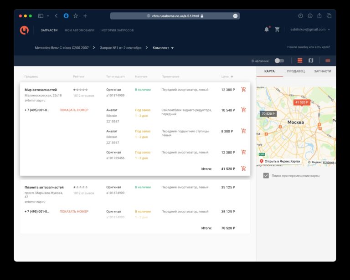350x280 pixels.
Task: Click the address bar more options button
Action: click(x=235, y=16)
